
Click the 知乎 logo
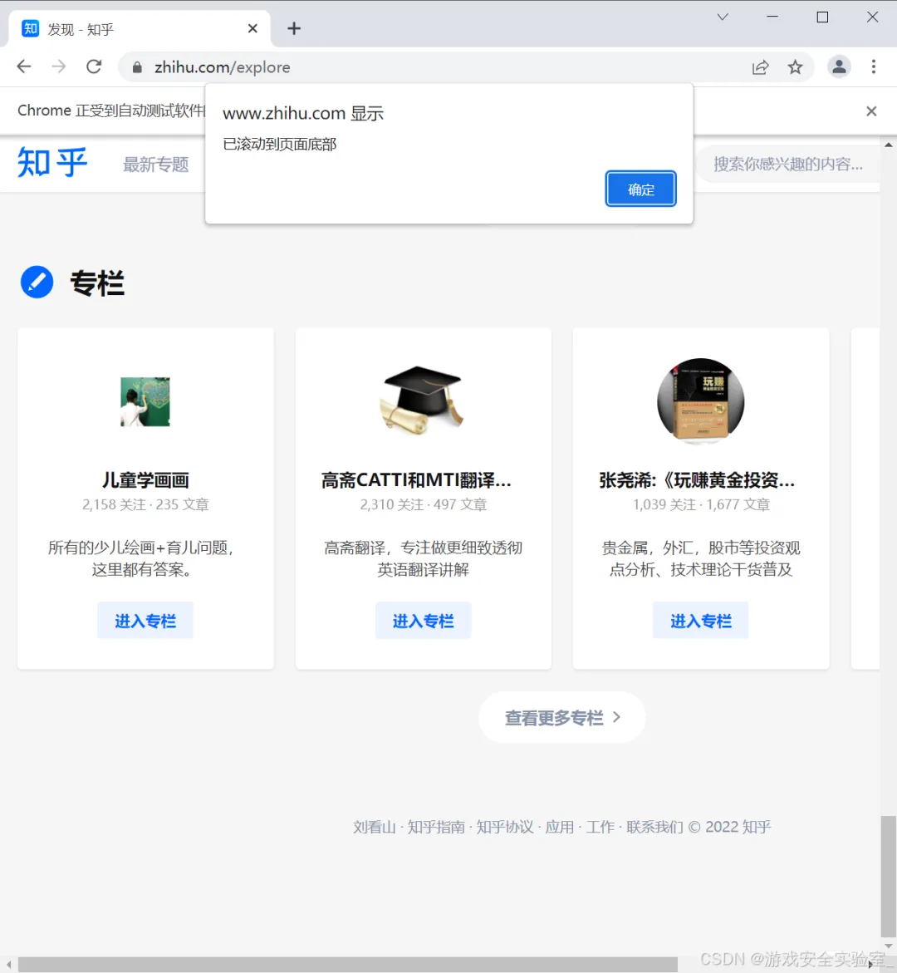point(52,163)
